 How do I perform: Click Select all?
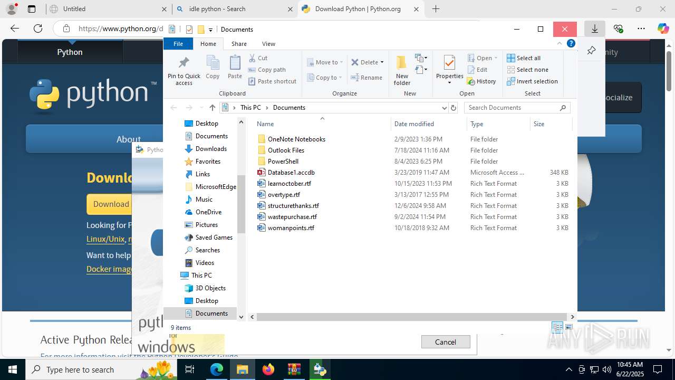[524, 58]
